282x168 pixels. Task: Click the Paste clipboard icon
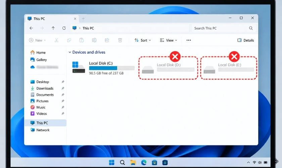(x=82, y=40)
